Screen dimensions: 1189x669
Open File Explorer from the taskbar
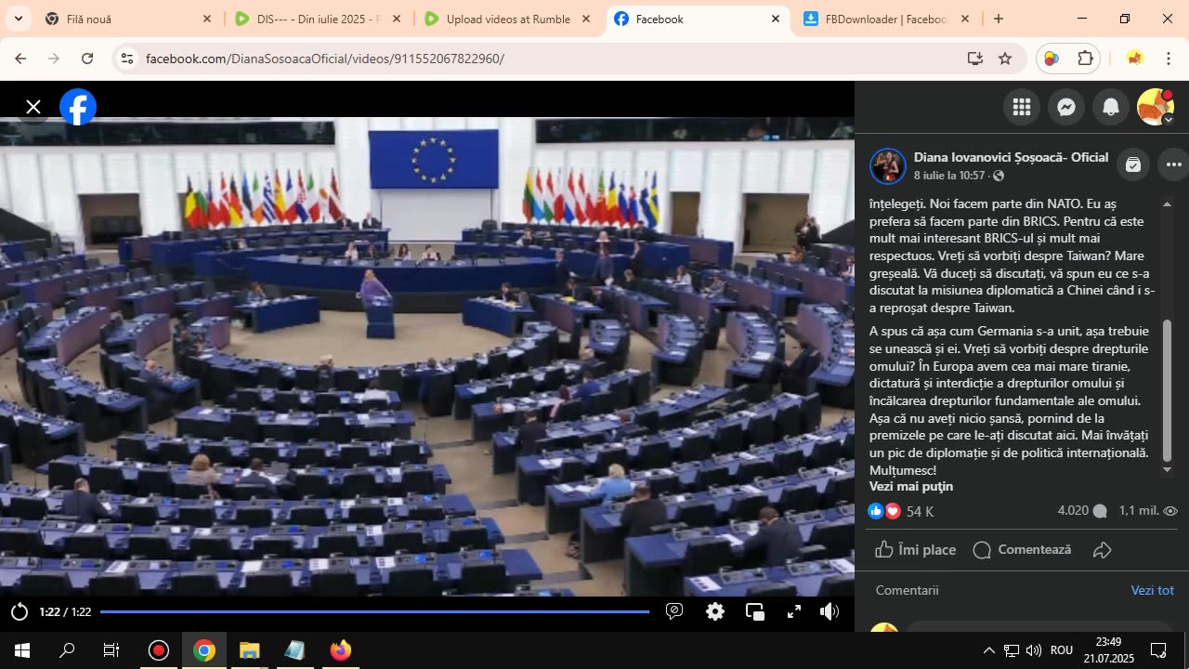point(249,650)
